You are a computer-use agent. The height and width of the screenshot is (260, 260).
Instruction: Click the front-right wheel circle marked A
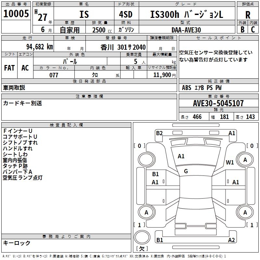point(245,160)
